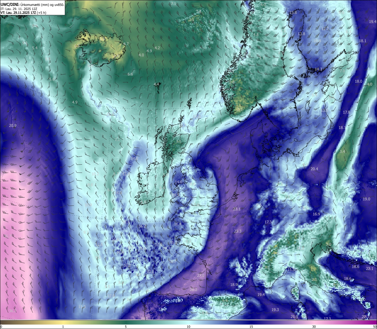The height and width of the screenshot is (329, 377).
Task: Click the 2.5 value over Italy
Action: point(314,279)
